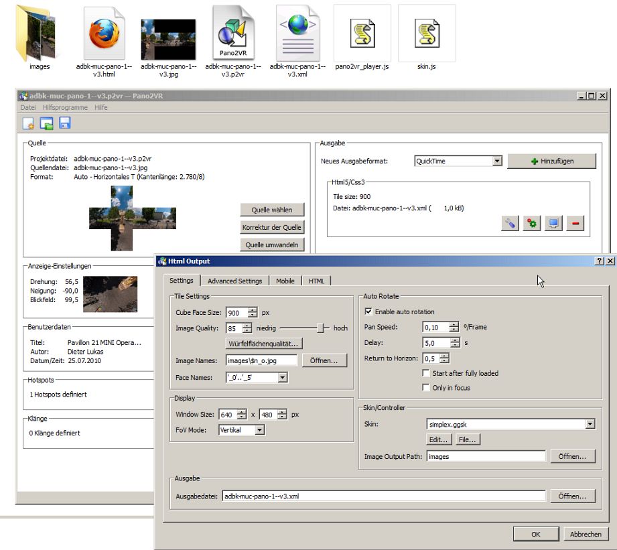The image size is (617, 550).
Task: Click the Würfelflächenqualität button
Action: [x=263, y=344]
